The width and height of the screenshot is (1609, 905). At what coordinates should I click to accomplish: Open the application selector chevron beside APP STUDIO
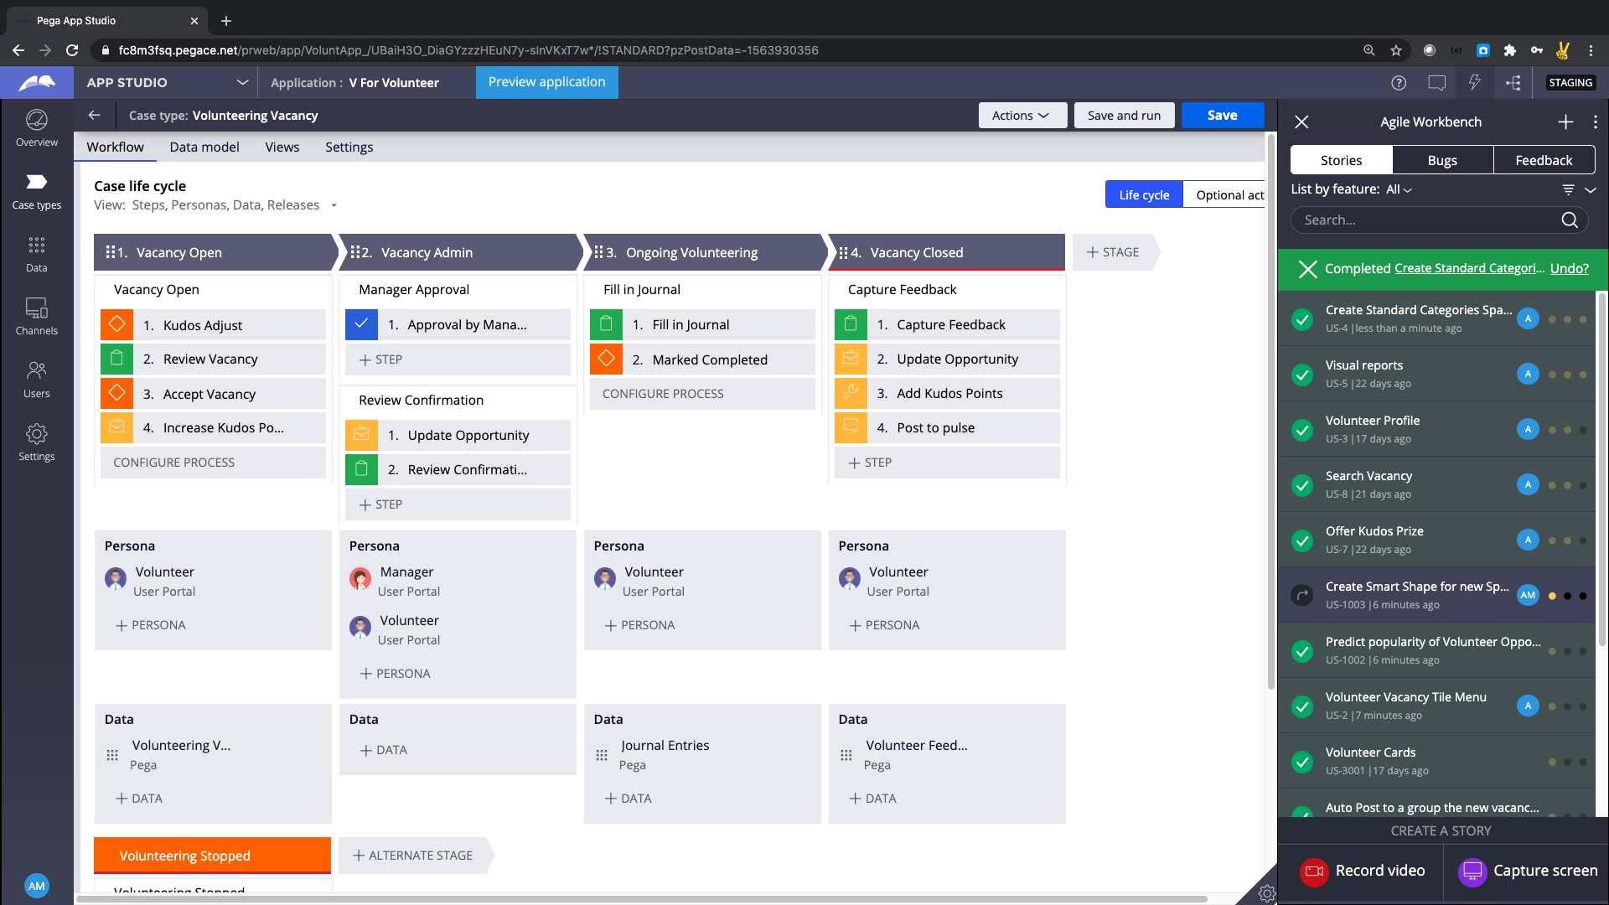click(x=242, y=82)
